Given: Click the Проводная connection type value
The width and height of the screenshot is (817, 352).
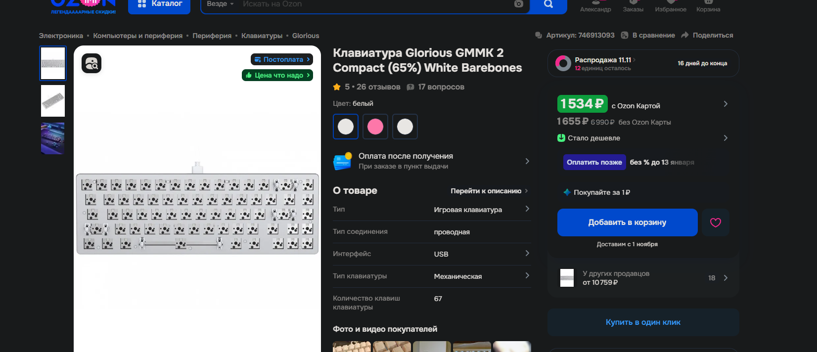Looking at the screenshot, I should 452,232.
